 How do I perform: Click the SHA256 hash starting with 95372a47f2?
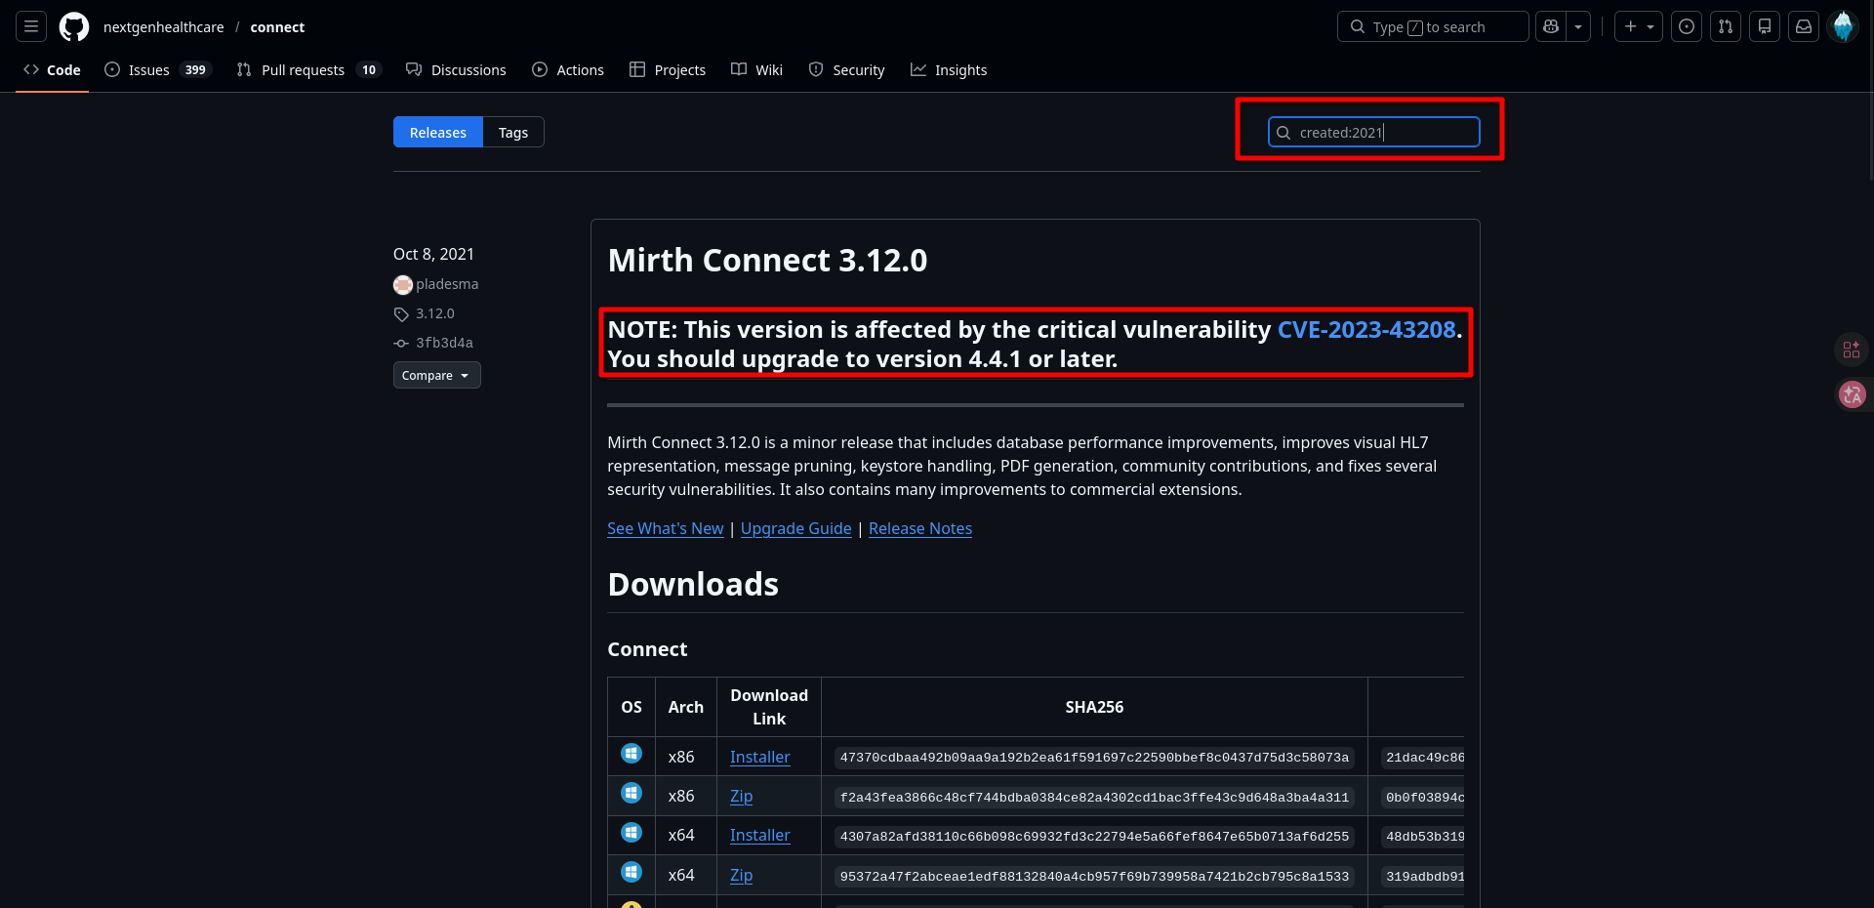click(x=1094, y=877)
